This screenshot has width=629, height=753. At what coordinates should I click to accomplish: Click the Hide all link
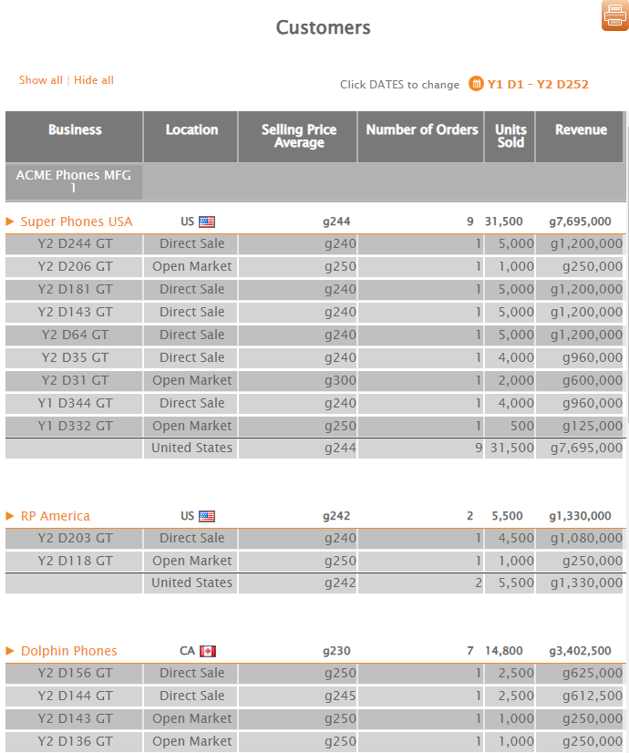click(94, 80)
